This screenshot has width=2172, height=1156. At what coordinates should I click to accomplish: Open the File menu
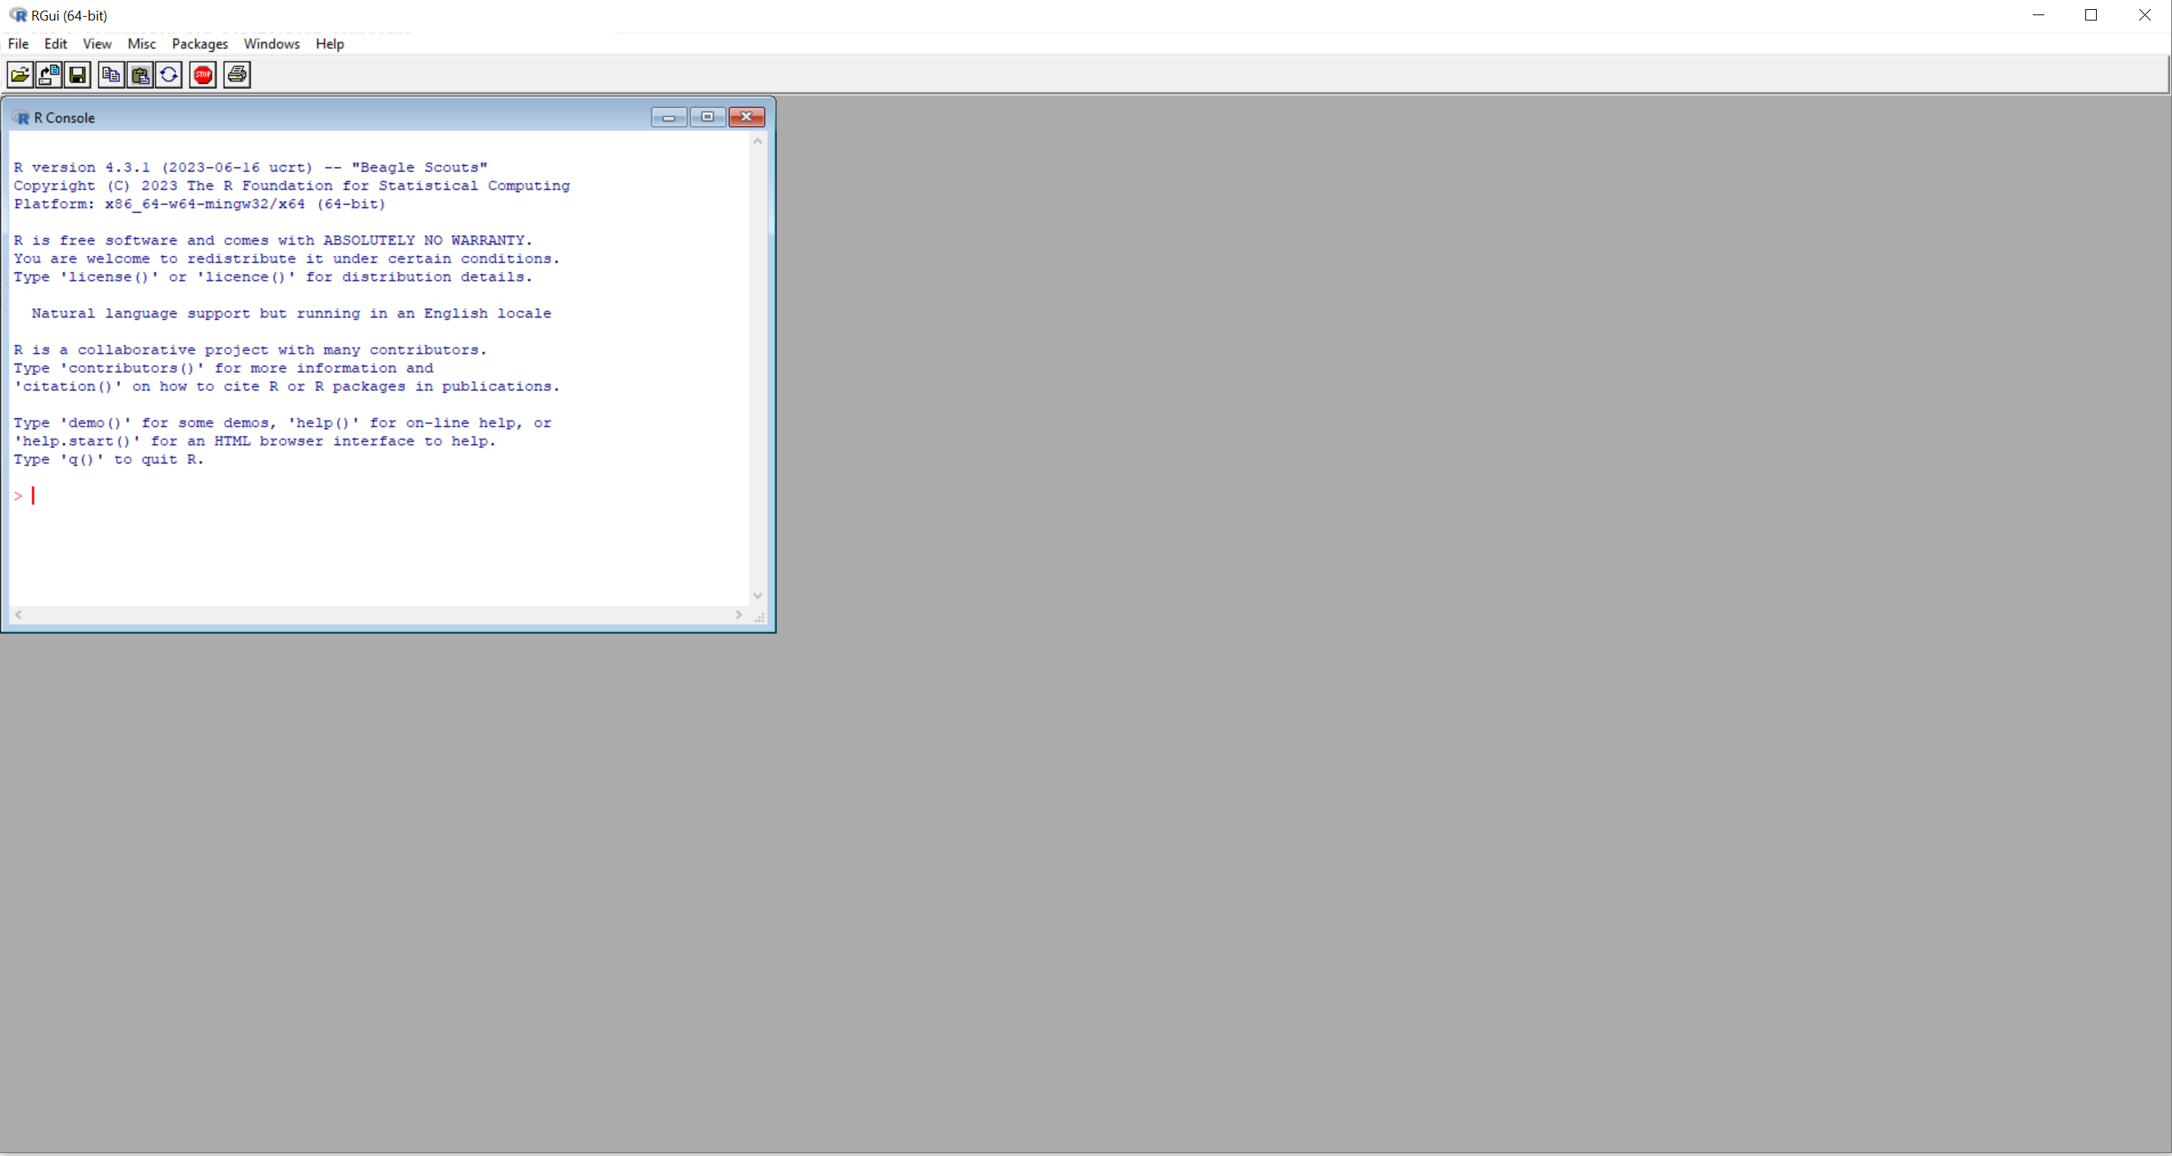(x=17, y=44)
